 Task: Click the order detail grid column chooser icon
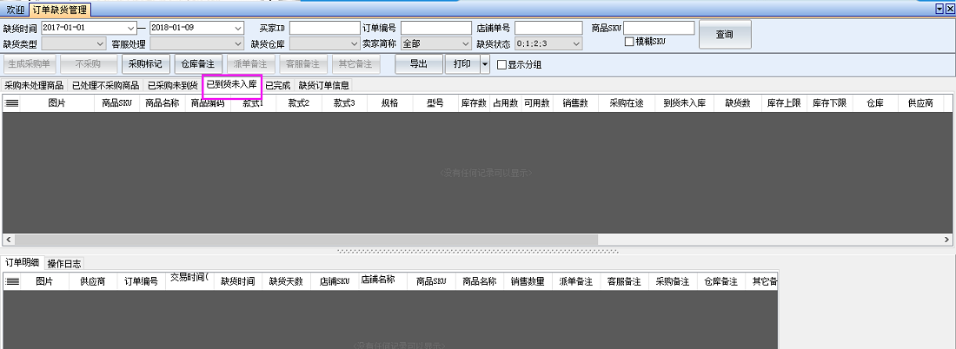pos(12,281)
